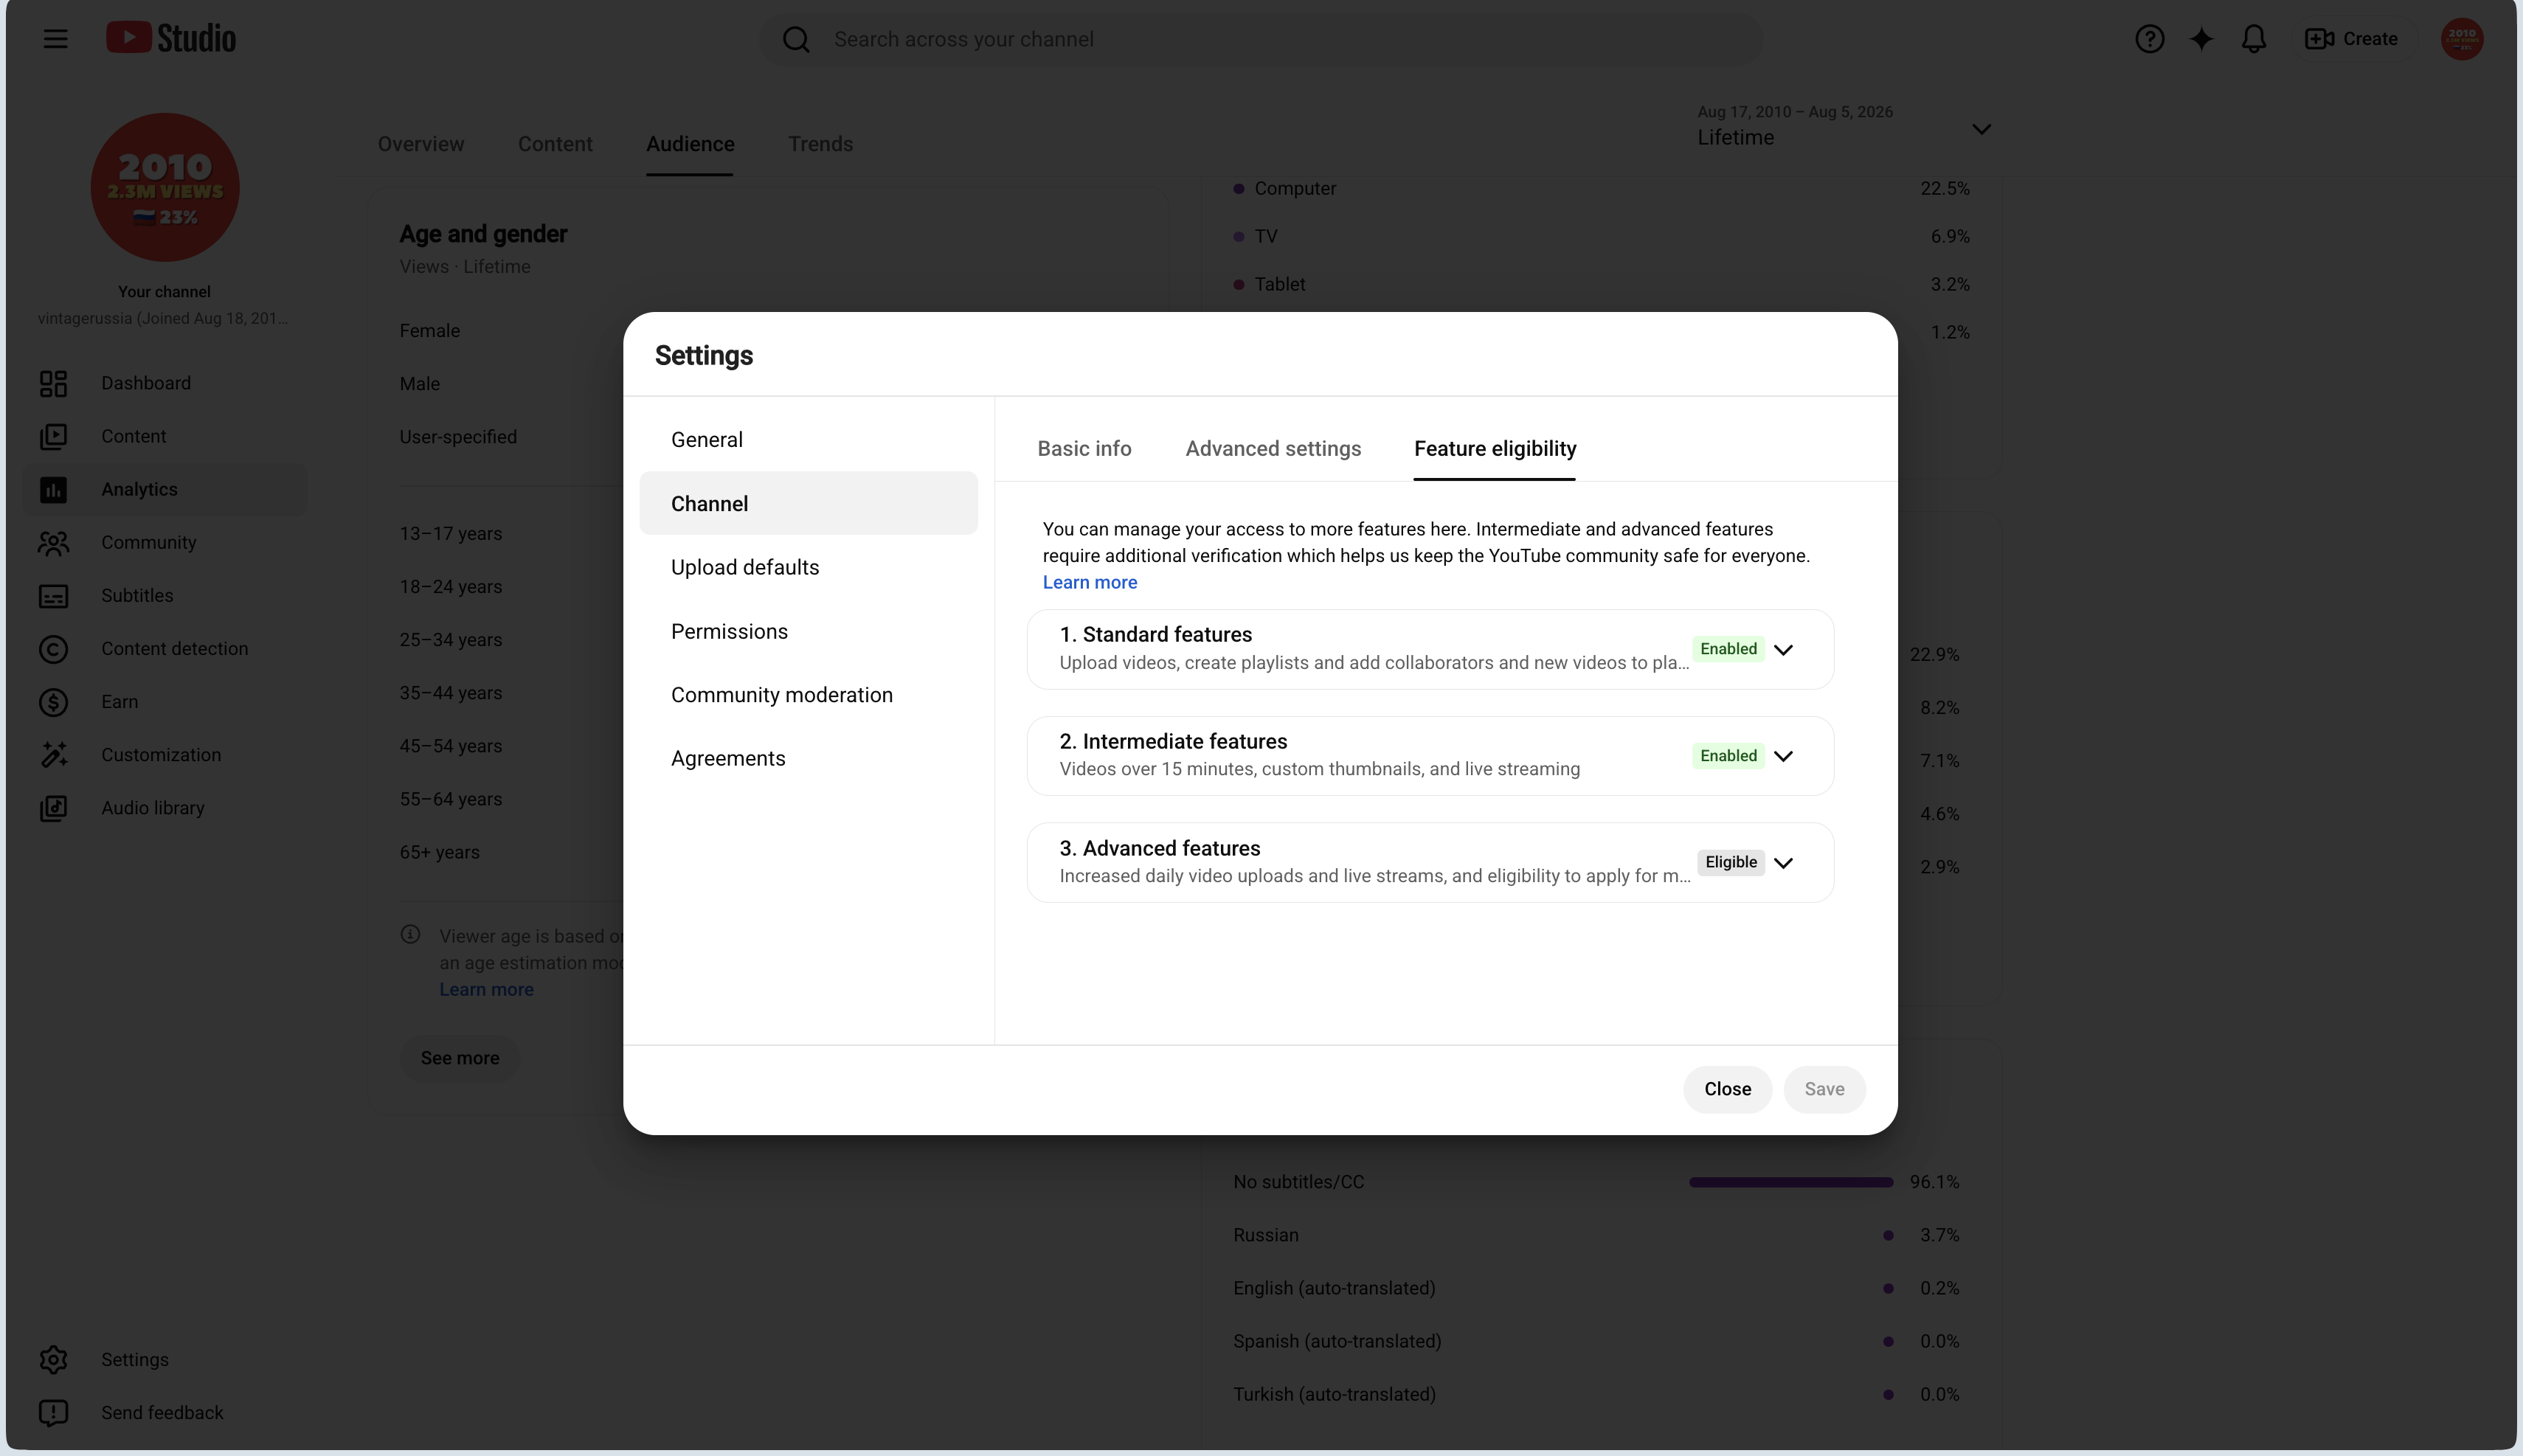Click the Earn dollar icon

pos(53,702)
